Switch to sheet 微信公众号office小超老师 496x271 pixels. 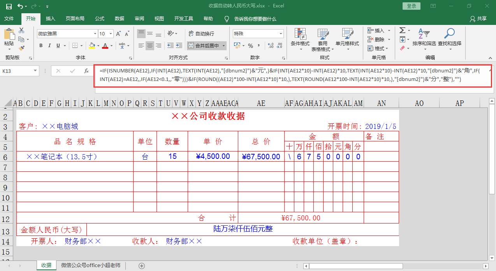pyautogui.click(x=91, y=265)
